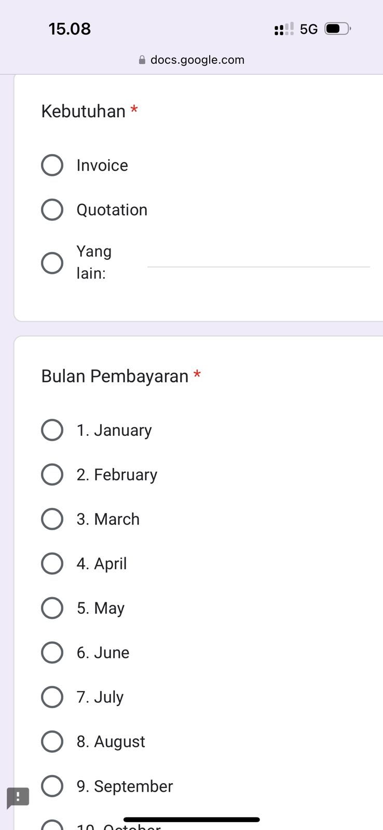Select the February radio button
Viewport: 383px width, 830px height.
tap(52, 475)
